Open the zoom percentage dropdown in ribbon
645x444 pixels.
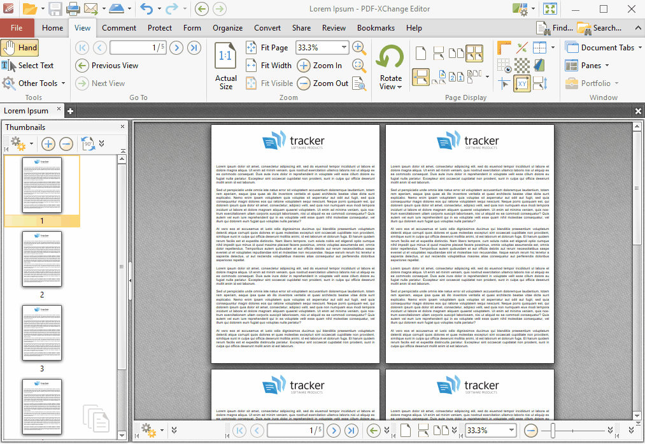(344, 47)
